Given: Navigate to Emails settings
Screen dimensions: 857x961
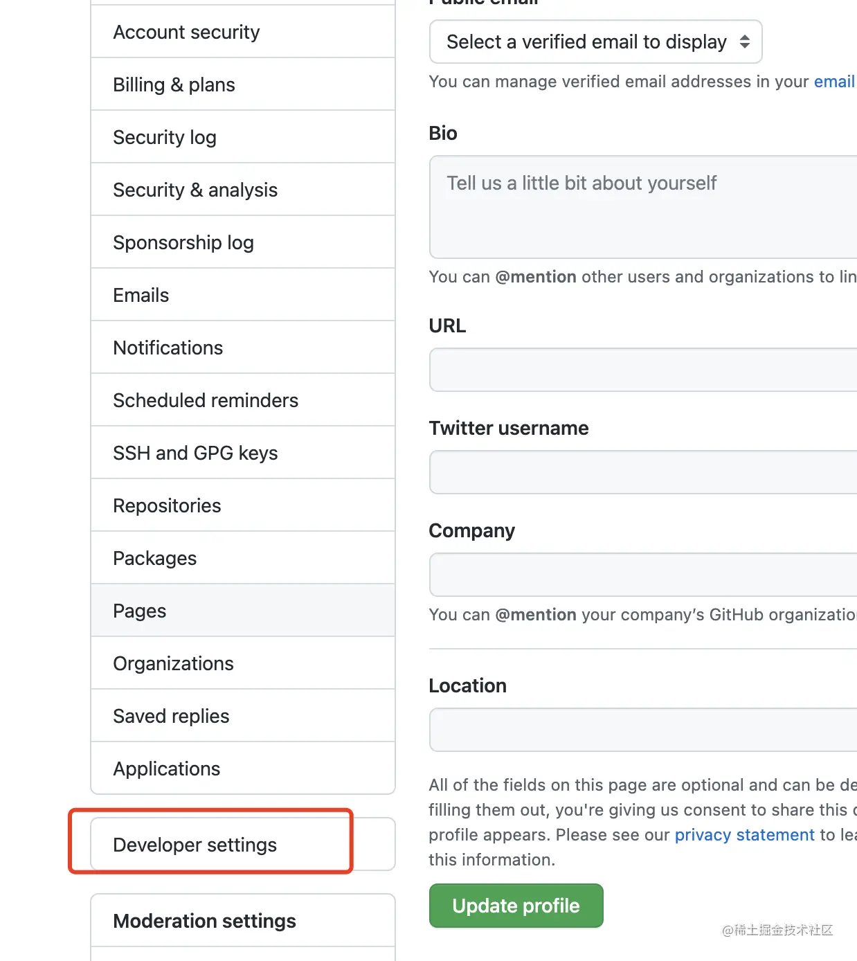Looking at the screenshot, I should 141,296.
